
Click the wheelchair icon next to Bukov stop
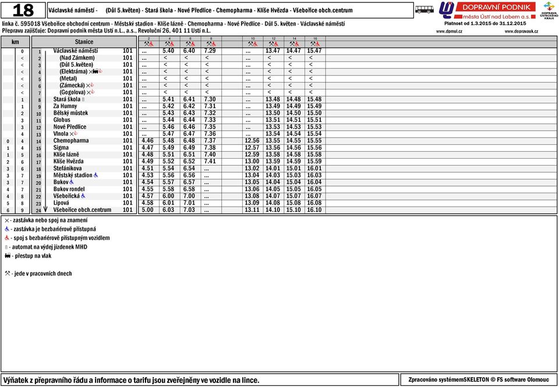point(71,182)
